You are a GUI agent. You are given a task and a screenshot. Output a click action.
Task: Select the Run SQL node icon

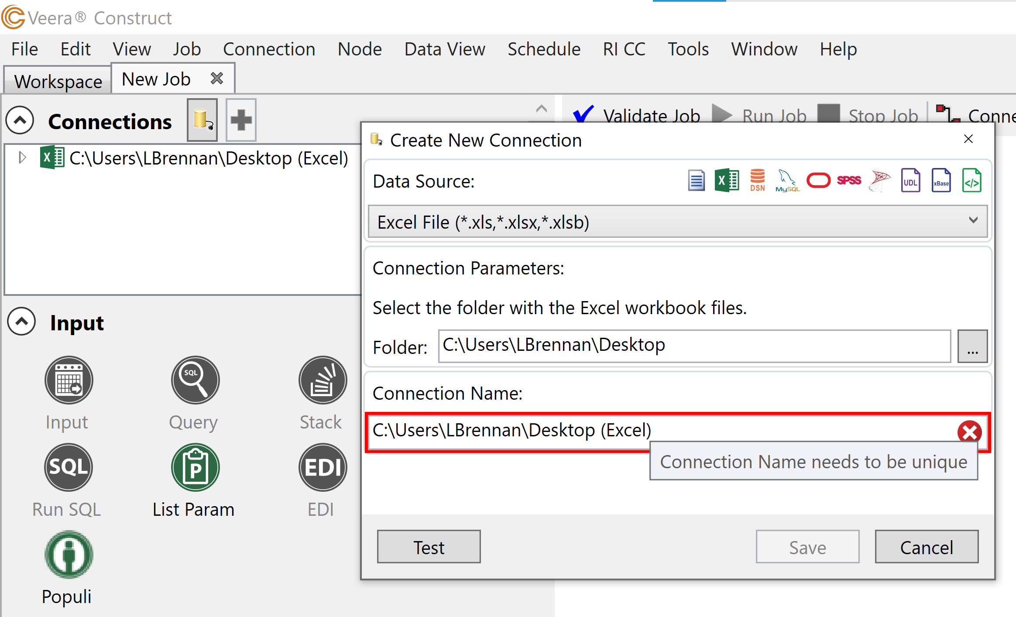pyautogui.click(x=68, y=467)
